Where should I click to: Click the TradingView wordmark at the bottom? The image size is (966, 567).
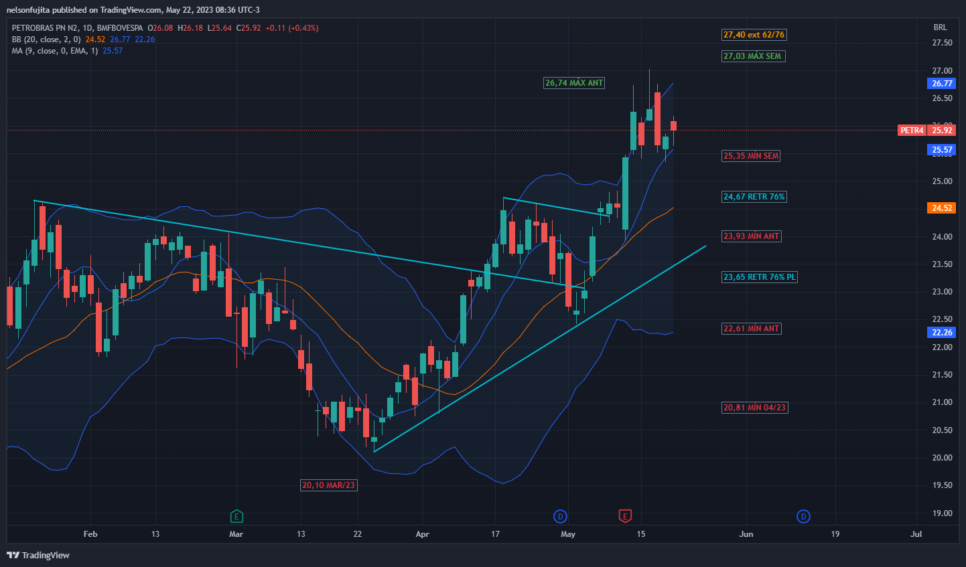pos(46,555)
